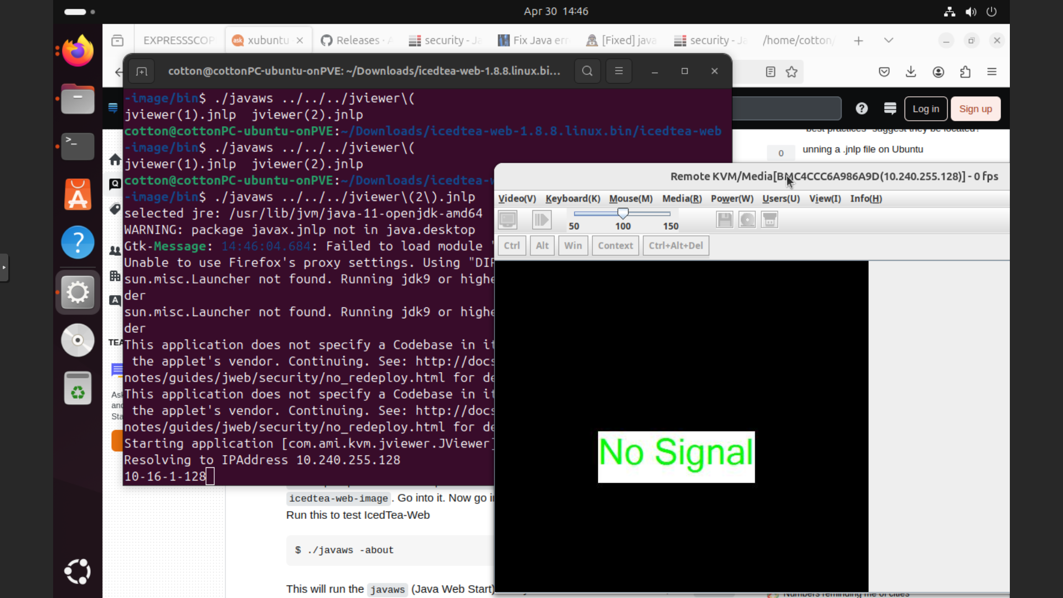Click the CD/DVD media icon

pos(747,220)
